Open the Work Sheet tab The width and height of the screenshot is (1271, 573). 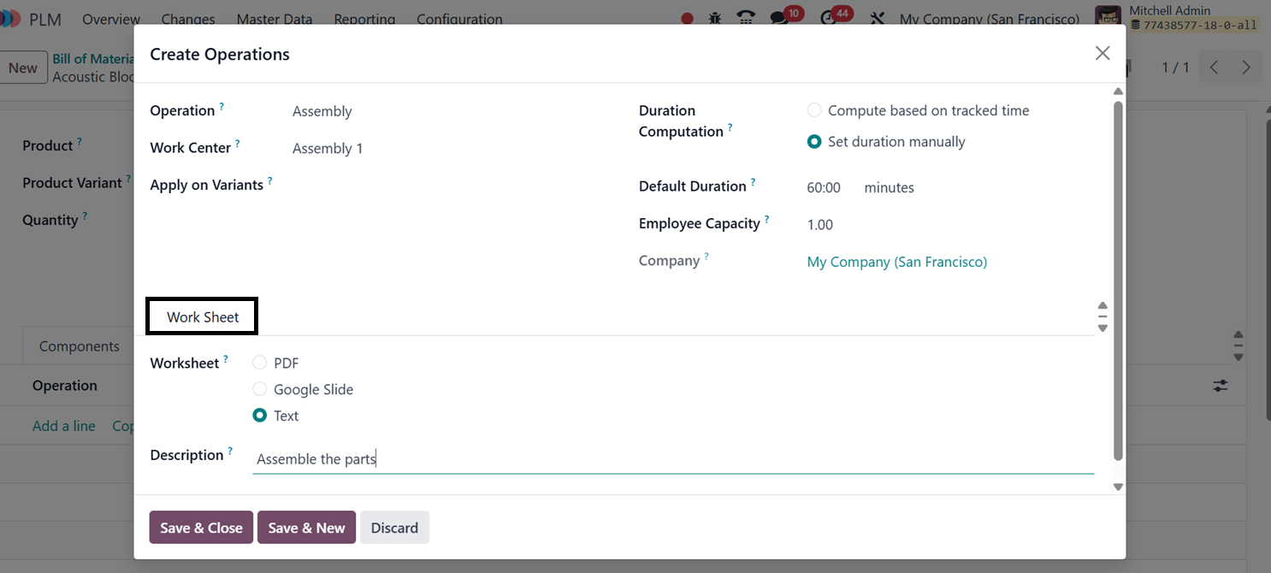pos(203,317)
